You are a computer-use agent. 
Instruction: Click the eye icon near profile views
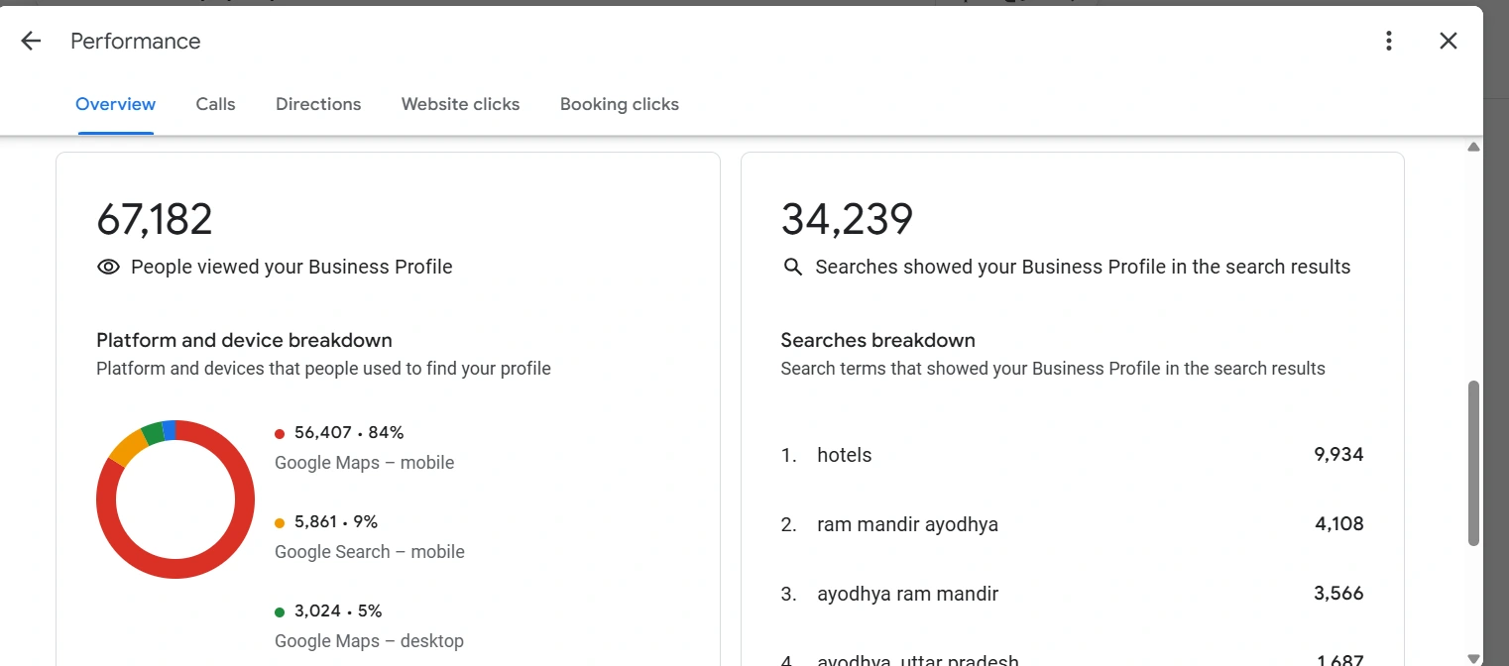pos(108,267)
